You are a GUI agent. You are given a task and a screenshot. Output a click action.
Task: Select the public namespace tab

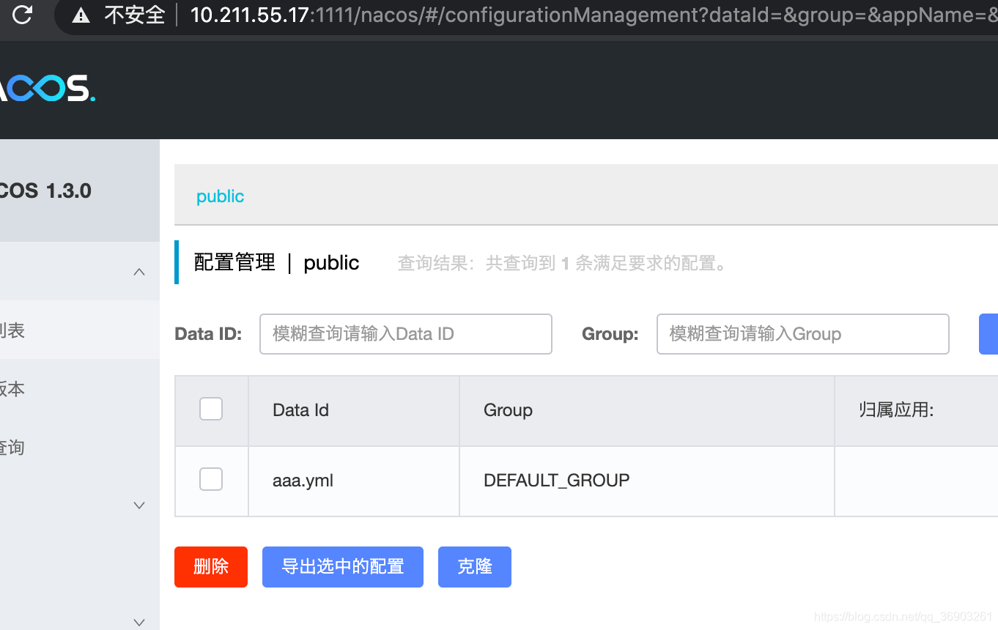[220, 196]
